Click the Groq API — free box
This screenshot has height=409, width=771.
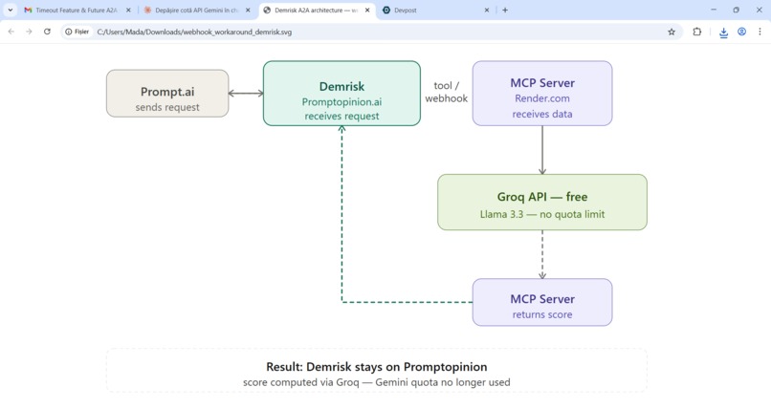coord(542,203)
